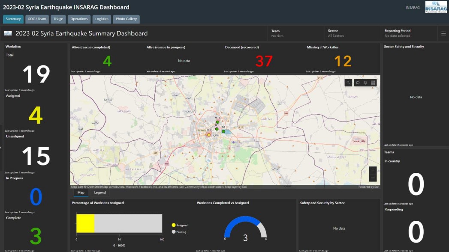Open the Operations tab
This screenshot has width=449, height=252.
click(79, 19)
